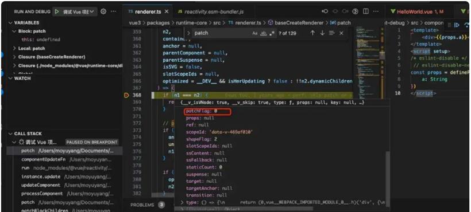Open the PROBLEMS panel tab
Image resolution: width=471 pixels, height=212 pixels.
point(143,205)
